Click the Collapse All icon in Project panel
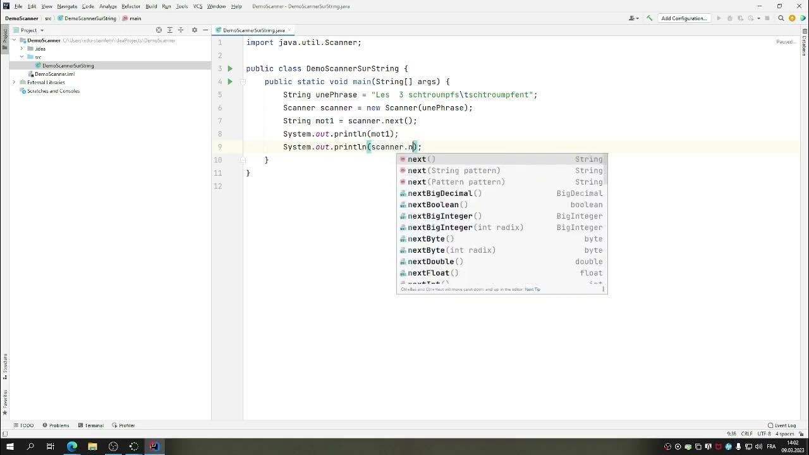The width and height of the screenshot is (809, 455). 181,30
